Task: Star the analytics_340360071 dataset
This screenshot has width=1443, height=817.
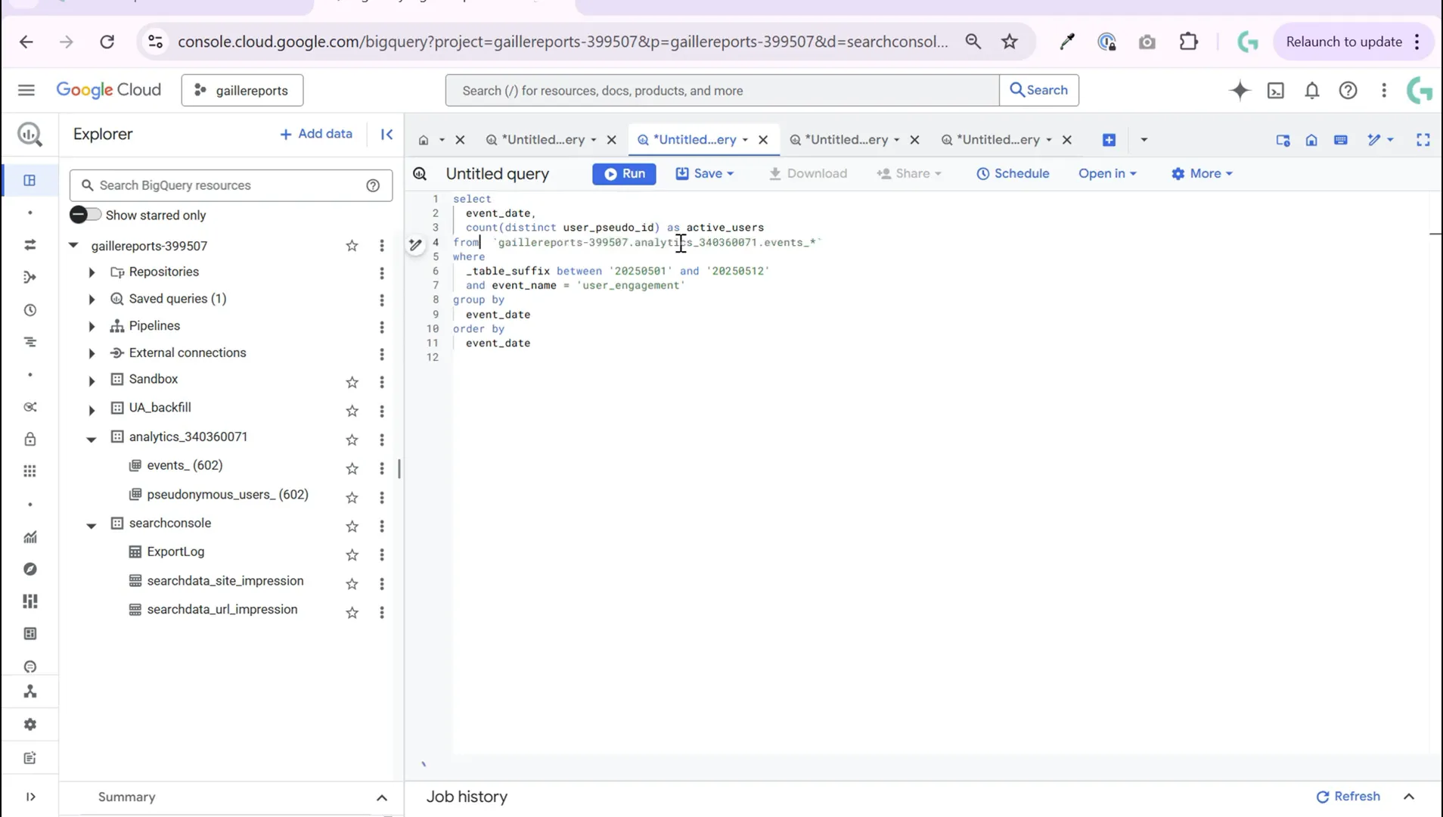Action: [x=352, y=440]
